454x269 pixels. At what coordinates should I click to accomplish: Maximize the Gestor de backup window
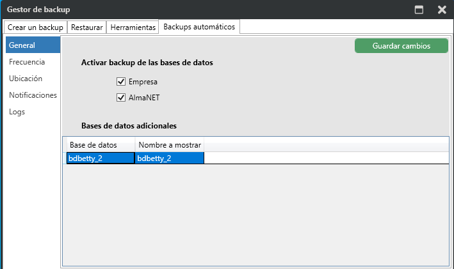pyautogui.click(x=419, y=10)
